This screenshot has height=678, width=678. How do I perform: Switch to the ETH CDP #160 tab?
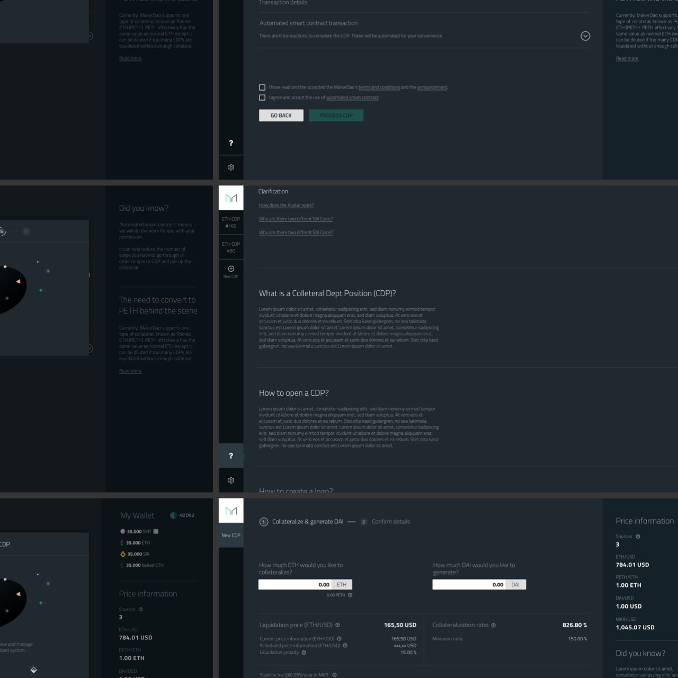point(231,222)
